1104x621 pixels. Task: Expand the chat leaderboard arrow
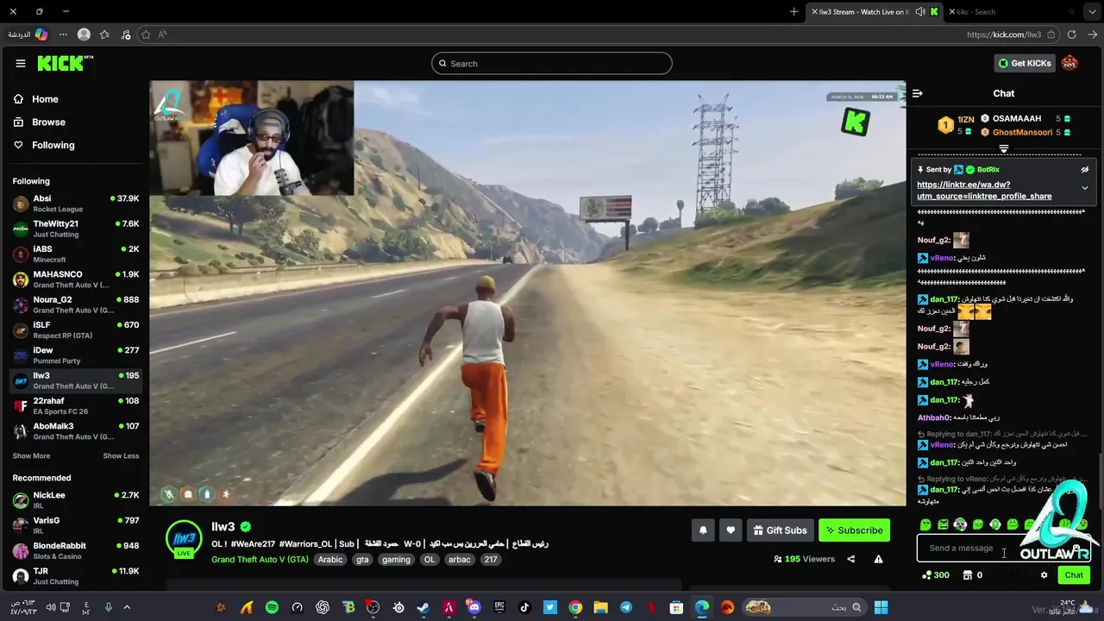pyautogui.click(x=1004, y=149)
